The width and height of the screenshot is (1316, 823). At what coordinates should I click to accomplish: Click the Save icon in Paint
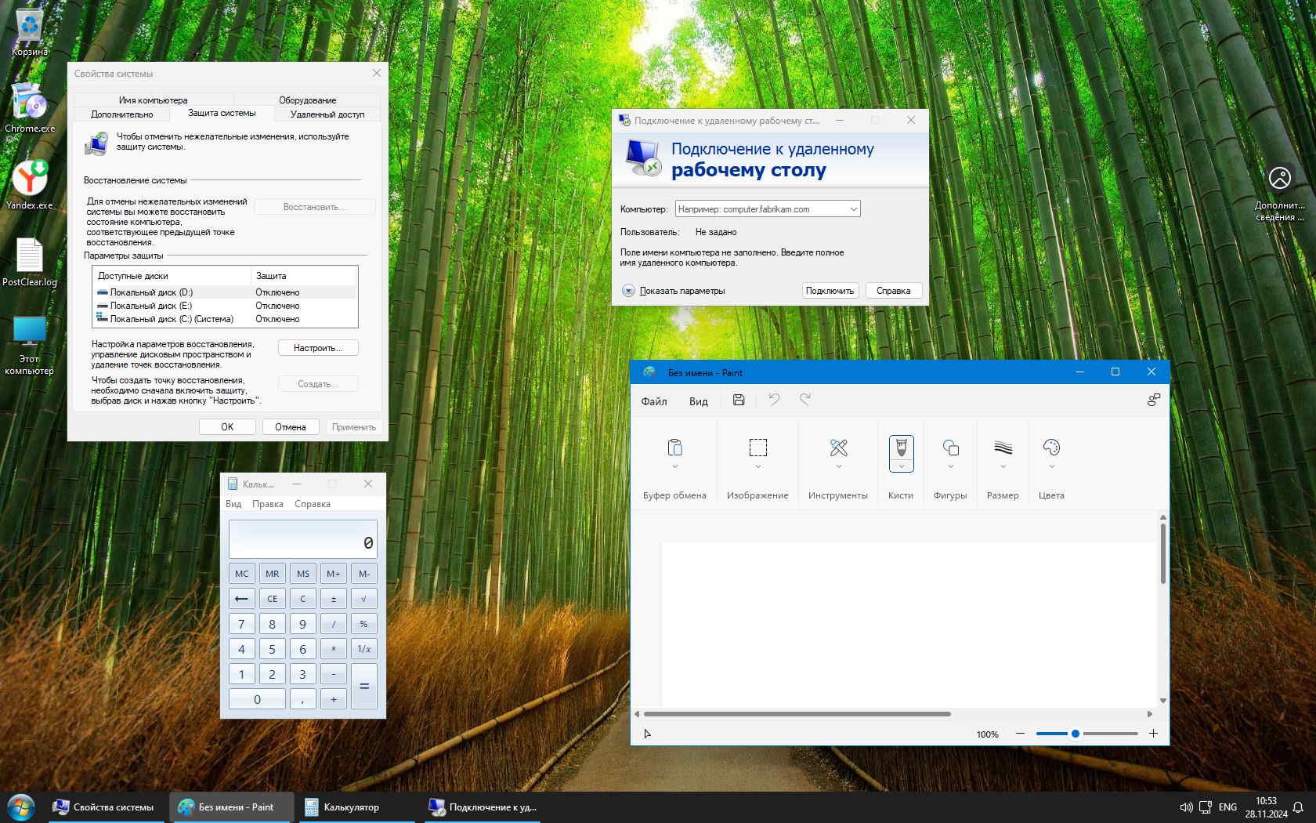(738, 400)
